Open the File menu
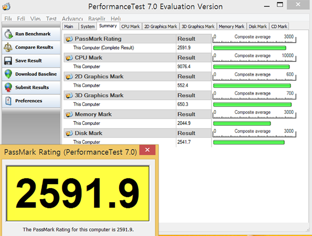312x236 pixels. click(x=8, y=19)
